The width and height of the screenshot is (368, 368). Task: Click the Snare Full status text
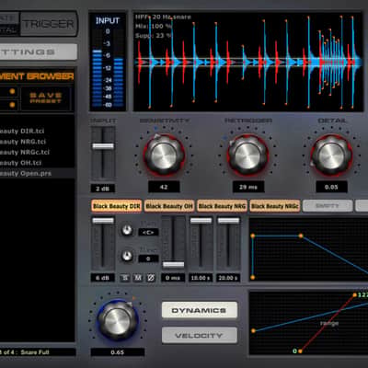tap(35, 352)
